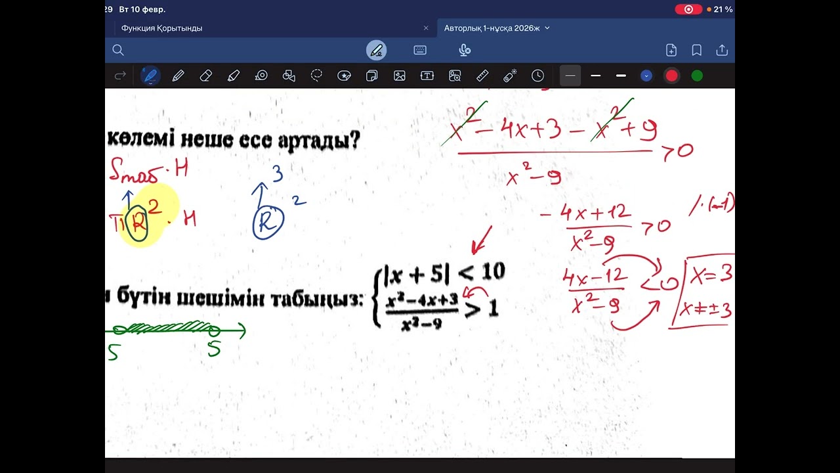Select the eraser tool
Image resolution: width=840 pixels, height=473 pixels.
(205, 76)
